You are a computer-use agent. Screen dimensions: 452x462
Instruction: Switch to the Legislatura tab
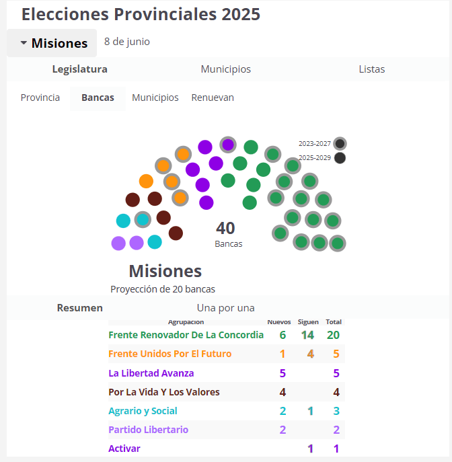[80, 69]
